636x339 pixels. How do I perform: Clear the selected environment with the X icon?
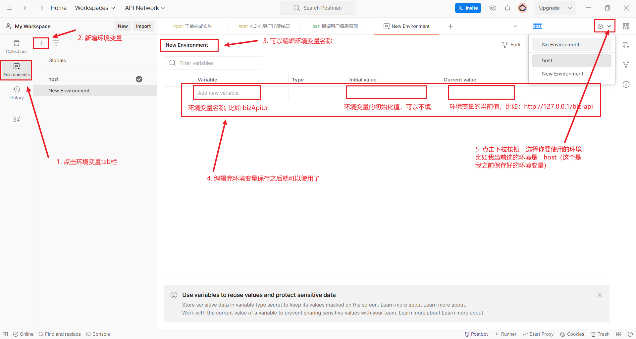[600, 26]
